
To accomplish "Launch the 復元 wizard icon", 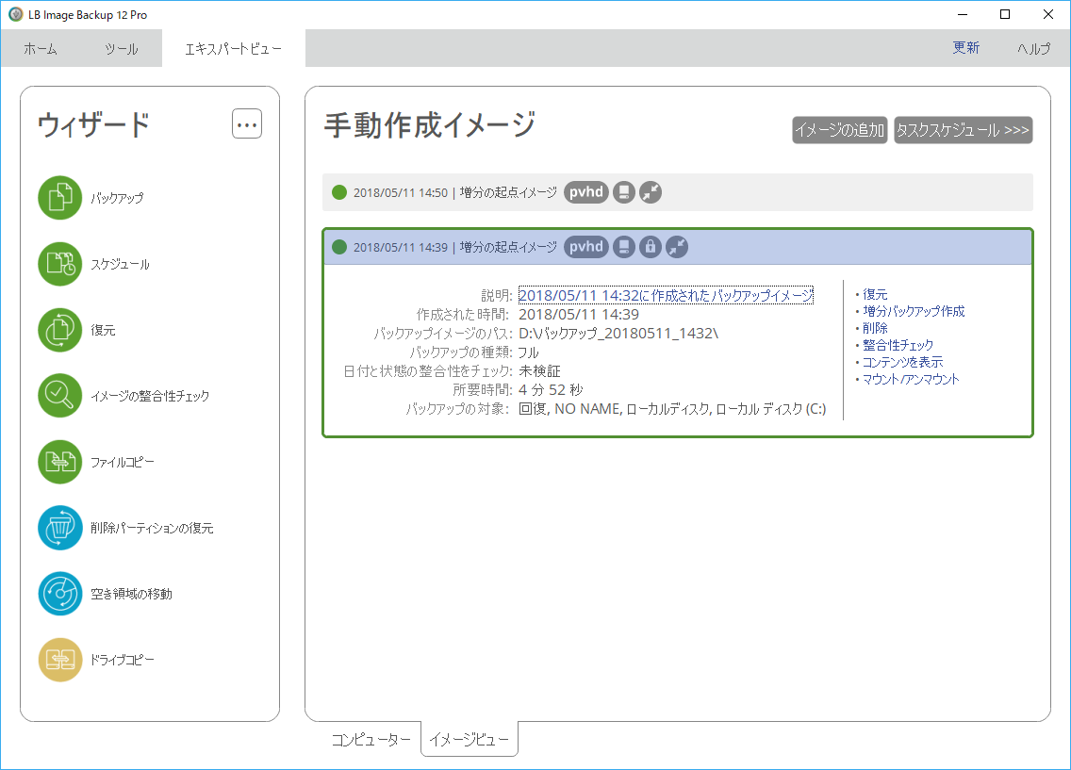I will pos(60,330).
